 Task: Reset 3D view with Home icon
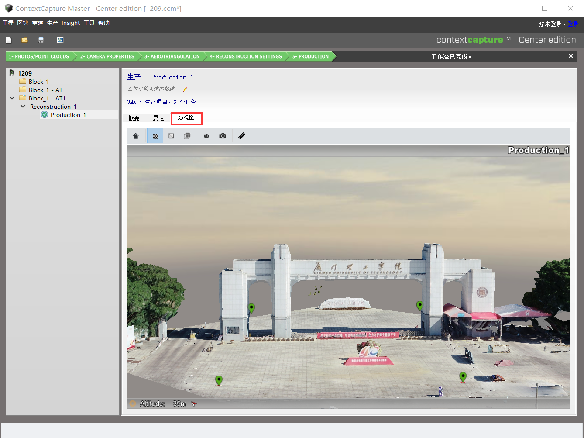click(136, 136)
